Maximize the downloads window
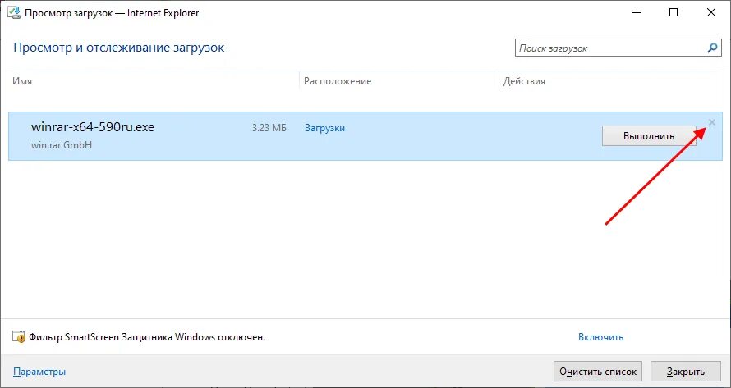731x388 pixels. click(x=674, y=13)
